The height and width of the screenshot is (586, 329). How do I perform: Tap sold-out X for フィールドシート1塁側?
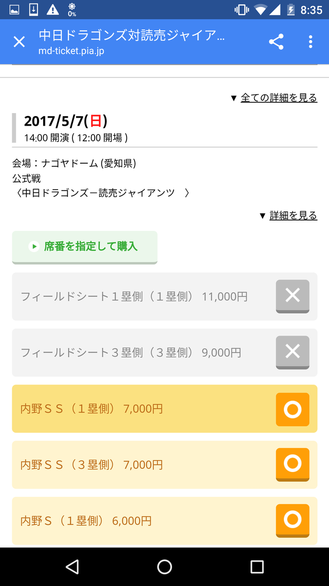293,297
